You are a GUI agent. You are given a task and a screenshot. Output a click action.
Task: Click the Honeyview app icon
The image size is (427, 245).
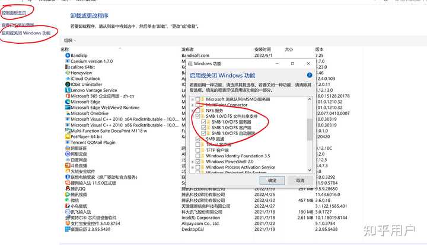68,73
